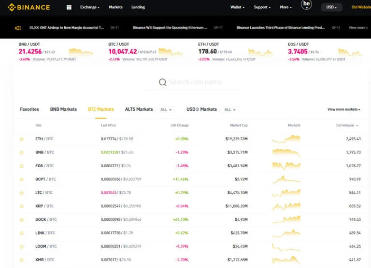Sort by the Market Cap header
Image resolution: width=371 pixels, height=268 pixels.
point(239,125)
